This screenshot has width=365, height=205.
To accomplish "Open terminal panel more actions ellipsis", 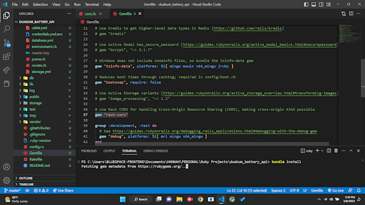I will tap(344, 151).
